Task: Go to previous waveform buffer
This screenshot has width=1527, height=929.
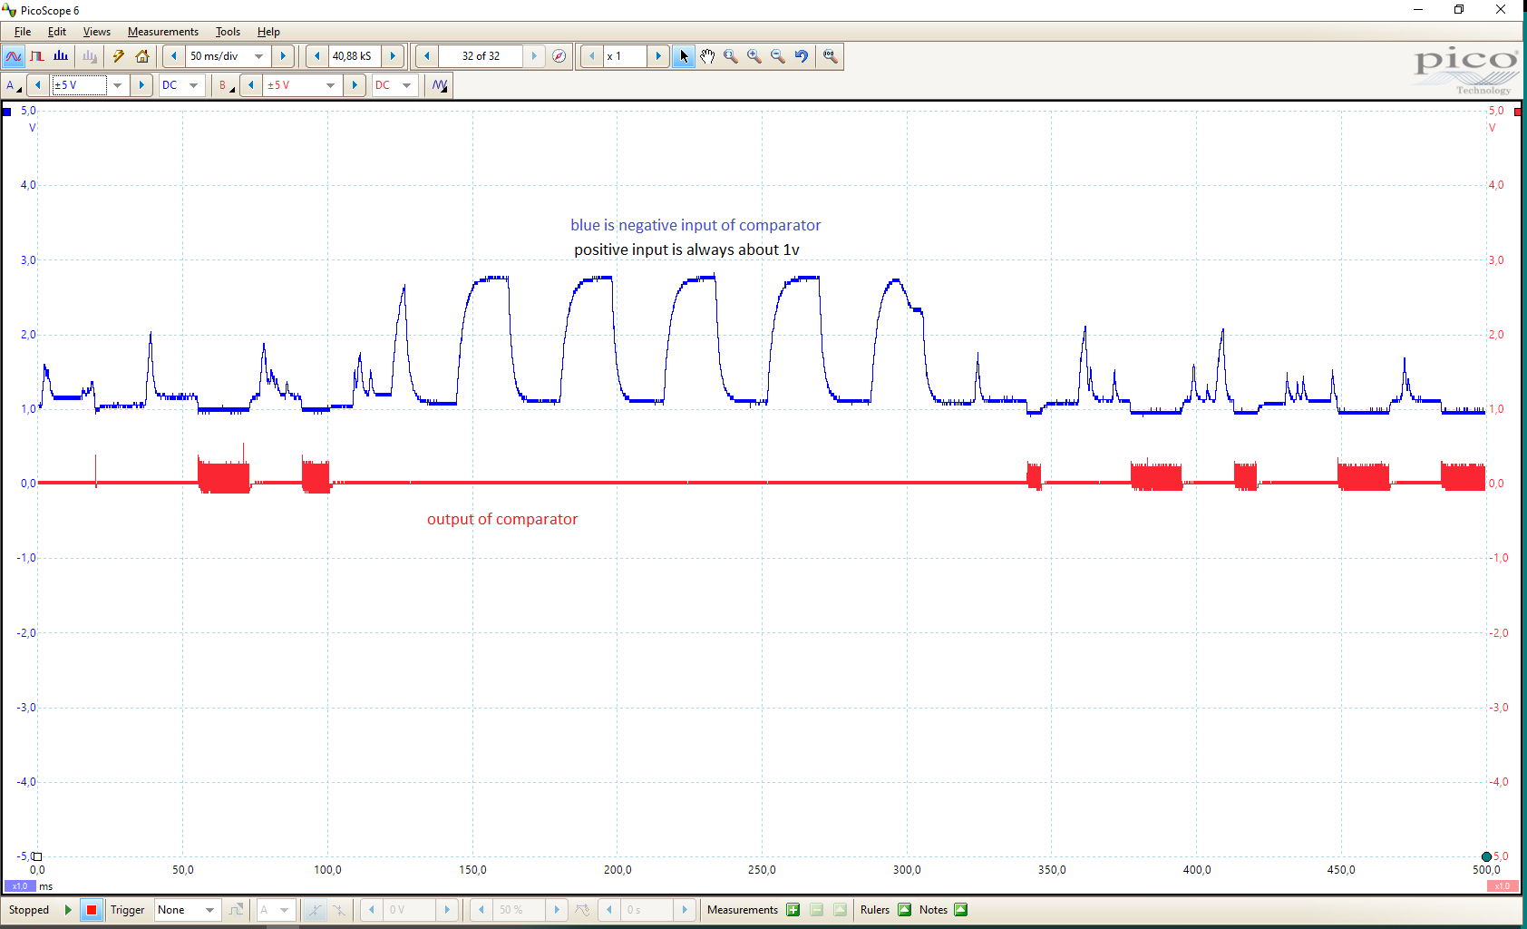Action: coord(427,56)
